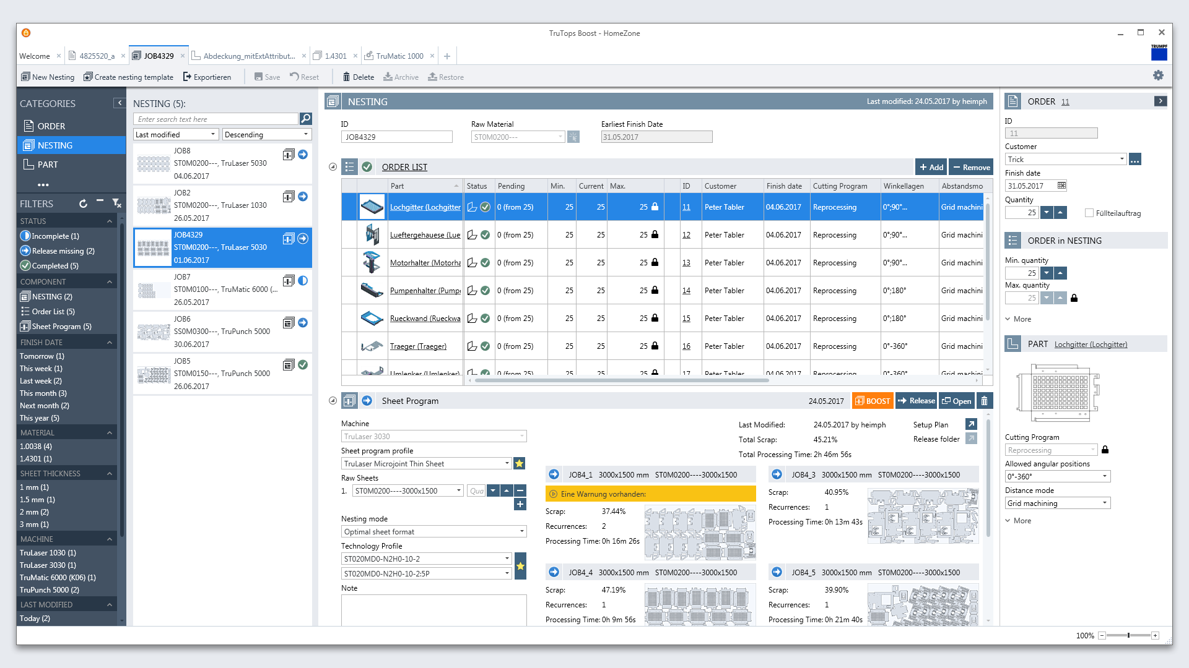Adjust the zoom slider at bottom right
1189x668 pixels.
(1128, 635)
